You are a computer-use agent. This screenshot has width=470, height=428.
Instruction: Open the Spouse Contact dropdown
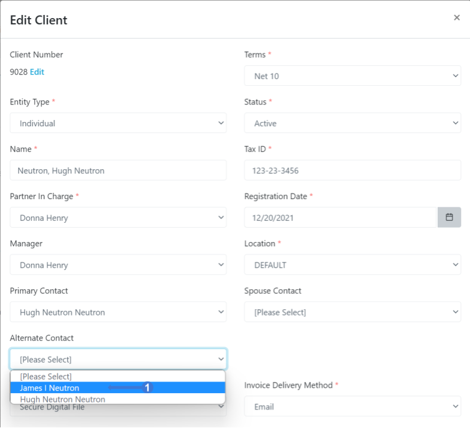352,312
